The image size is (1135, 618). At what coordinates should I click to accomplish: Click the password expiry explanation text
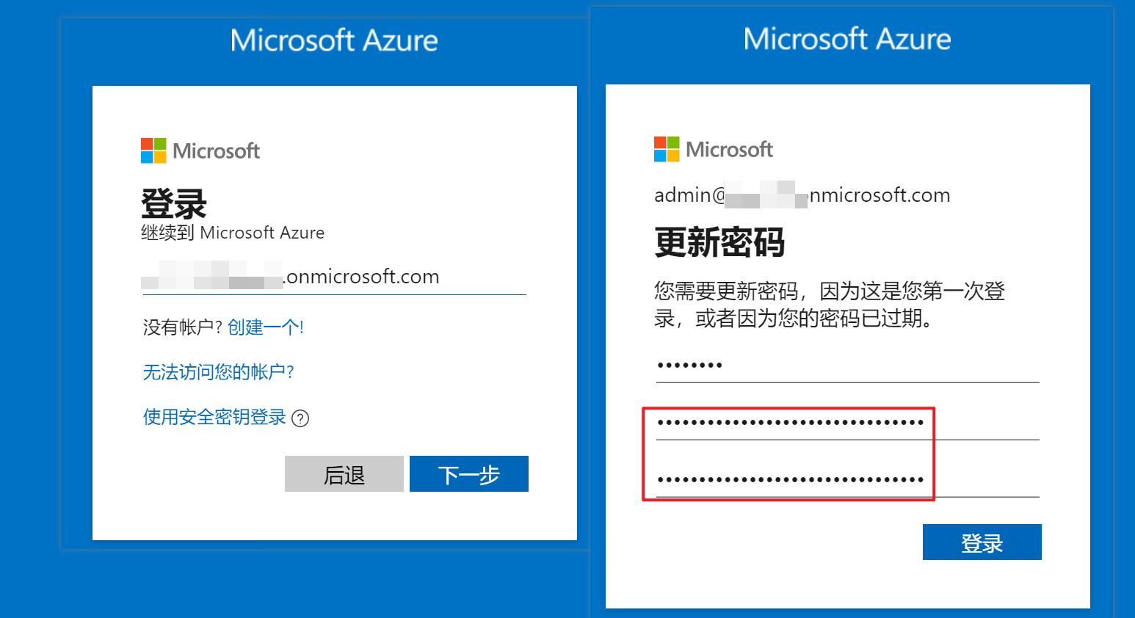pyautogui.click(x=830, y=305)
